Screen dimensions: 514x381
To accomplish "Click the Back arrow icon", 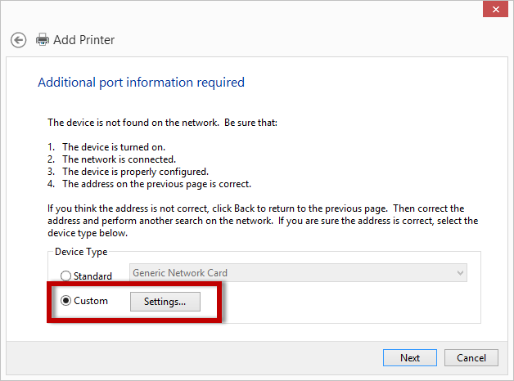I will tap(18, 39).
